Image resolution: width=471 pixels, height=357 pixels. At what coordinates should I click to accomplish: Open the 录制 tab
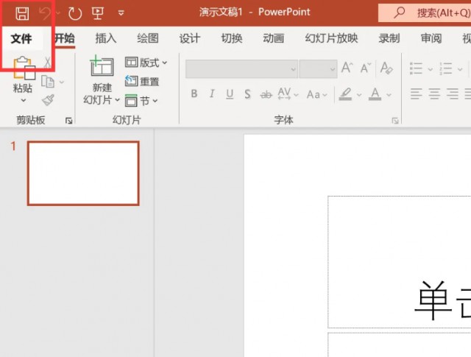point(389,38)
